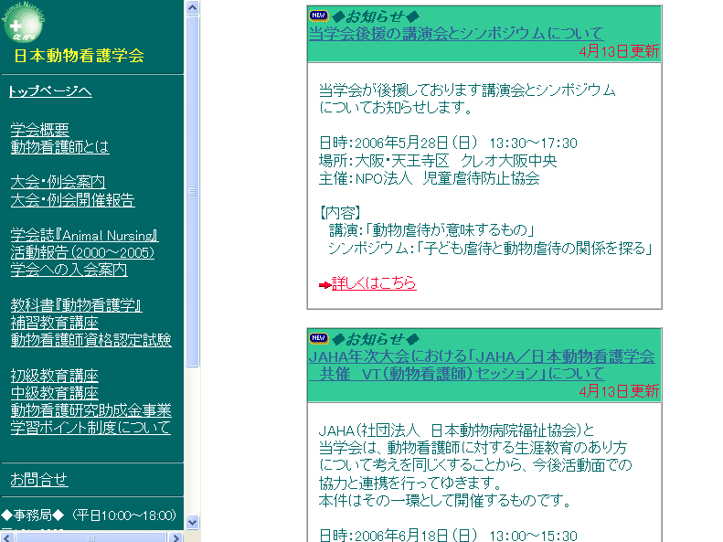Follow the red 詳しくはこちら link
This screenshot has width=723, height=542.
(374, 283)
